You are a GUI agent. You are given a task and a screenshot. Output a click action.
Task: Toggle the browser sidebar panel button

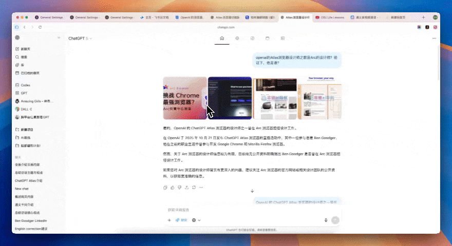(x=16, y=27)
